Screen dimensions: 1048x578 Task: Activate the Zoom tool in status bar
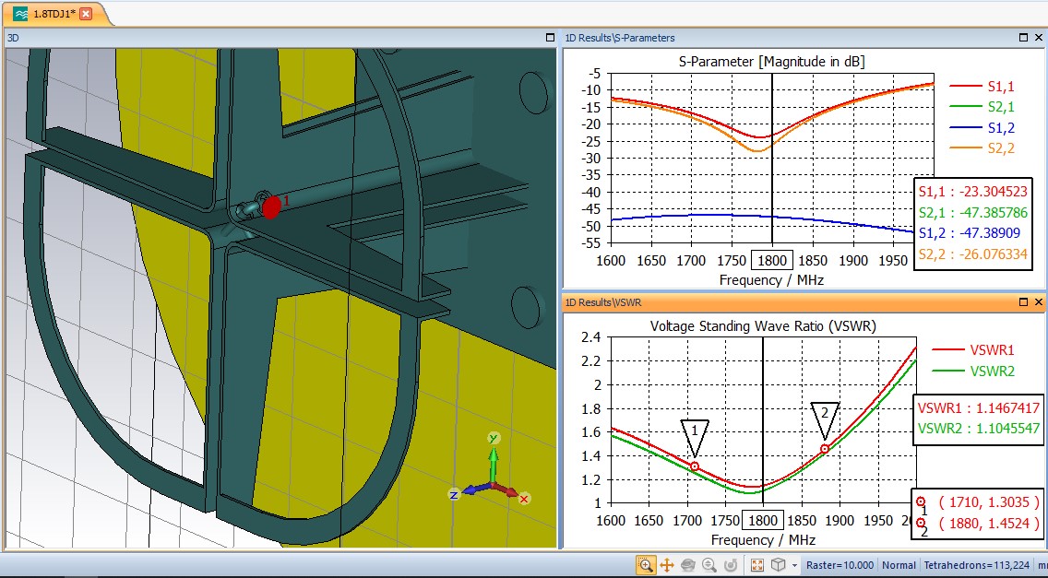[646, 565]
